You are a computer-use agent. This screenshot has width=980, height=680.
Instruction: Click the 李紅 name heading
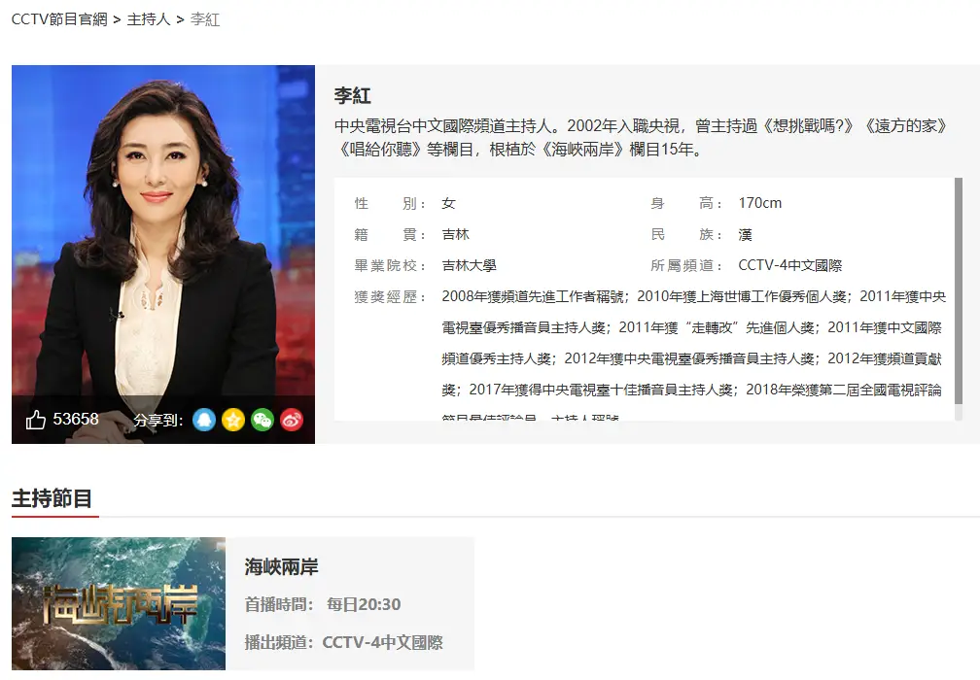353,95
